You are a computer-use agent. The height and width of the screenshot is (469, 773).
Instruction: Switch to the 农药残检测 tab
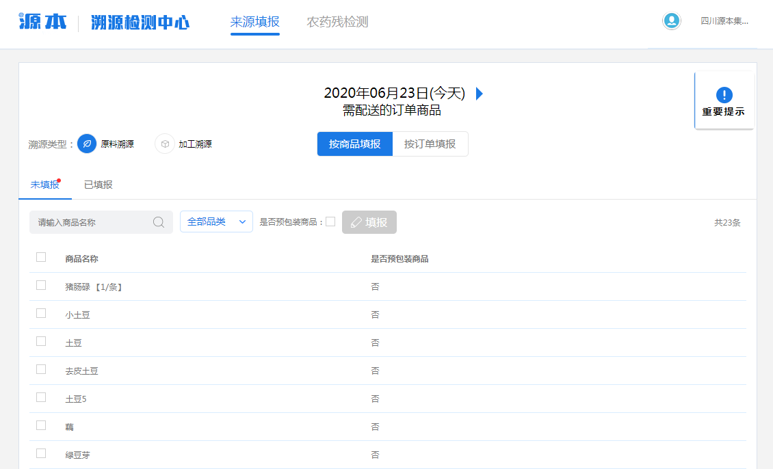coord(337,21)
